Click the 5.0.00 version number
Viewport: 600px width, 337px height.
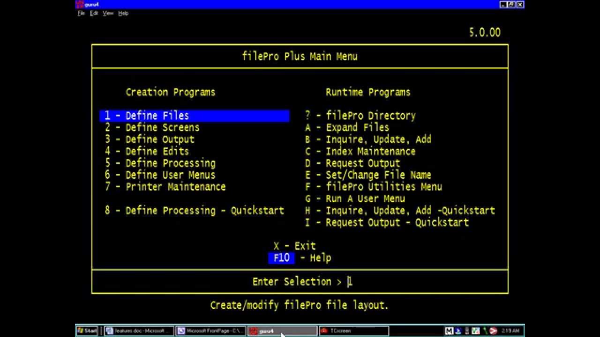tap(484, 33)
